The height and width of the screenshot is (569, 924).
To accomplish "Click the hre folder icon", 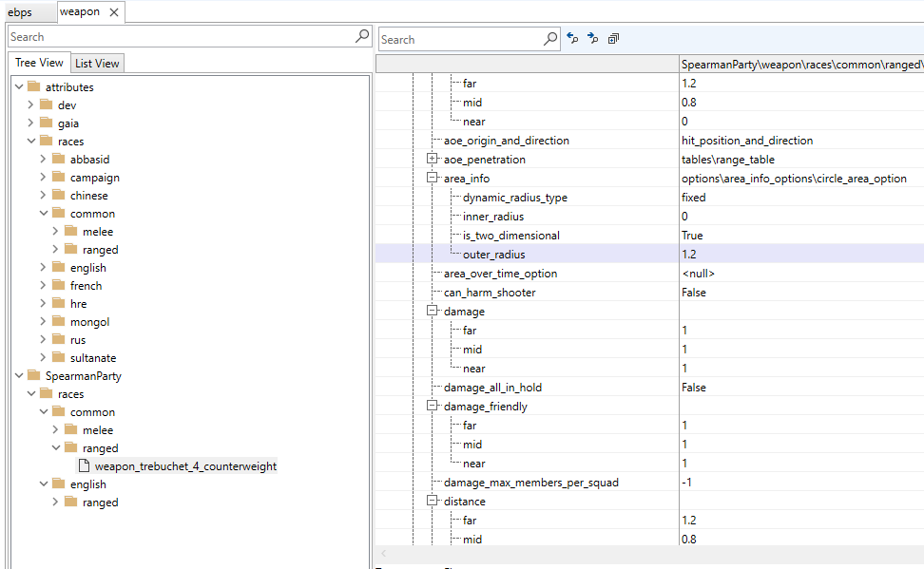I will coord(59,303).
